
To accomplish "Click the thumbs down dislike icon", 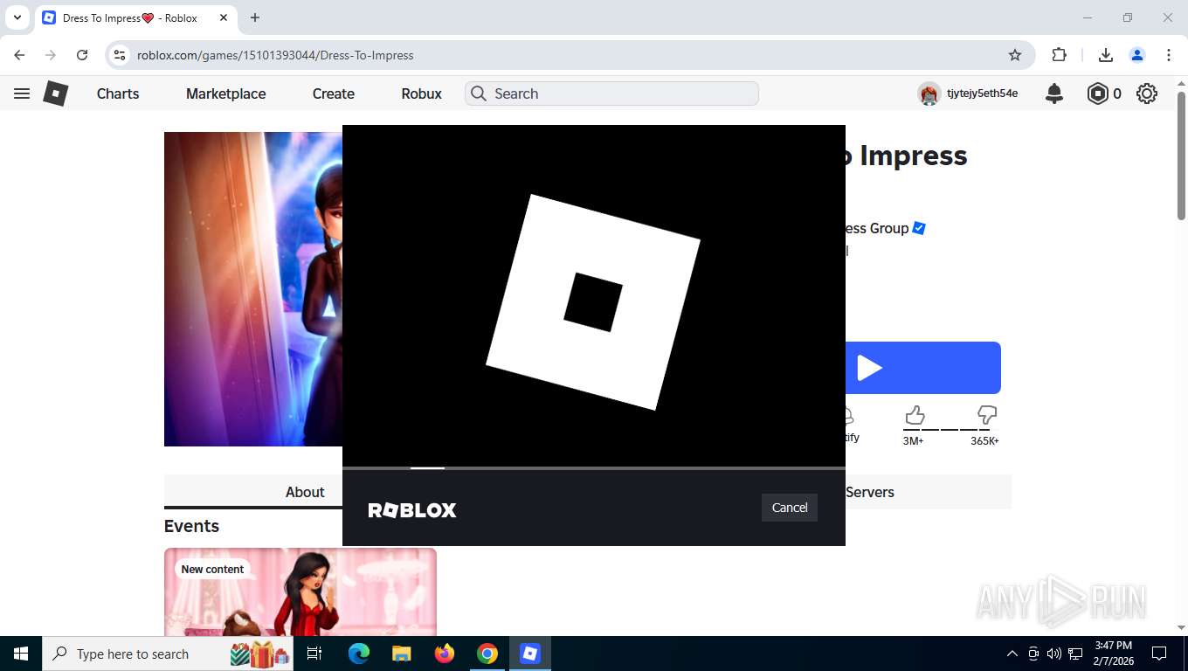I will (986, 415).
